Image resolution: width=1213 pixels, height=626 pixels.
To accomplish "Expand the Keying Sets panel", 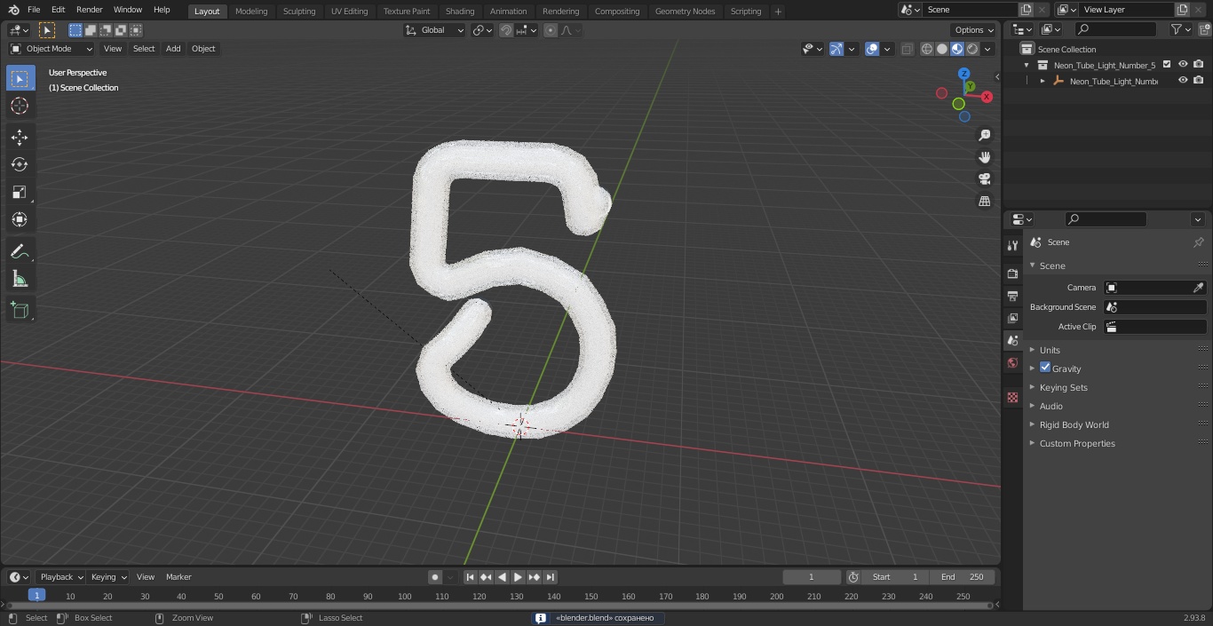I will tap(1063, 387).
